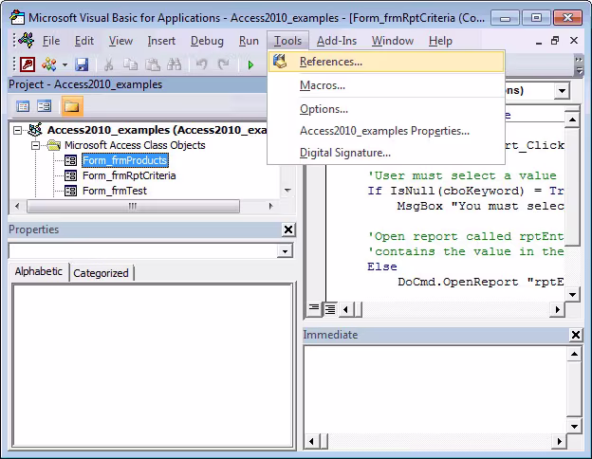Click code window scroll up arrow
Screen dimensions: 592x459
click(572, 119)
